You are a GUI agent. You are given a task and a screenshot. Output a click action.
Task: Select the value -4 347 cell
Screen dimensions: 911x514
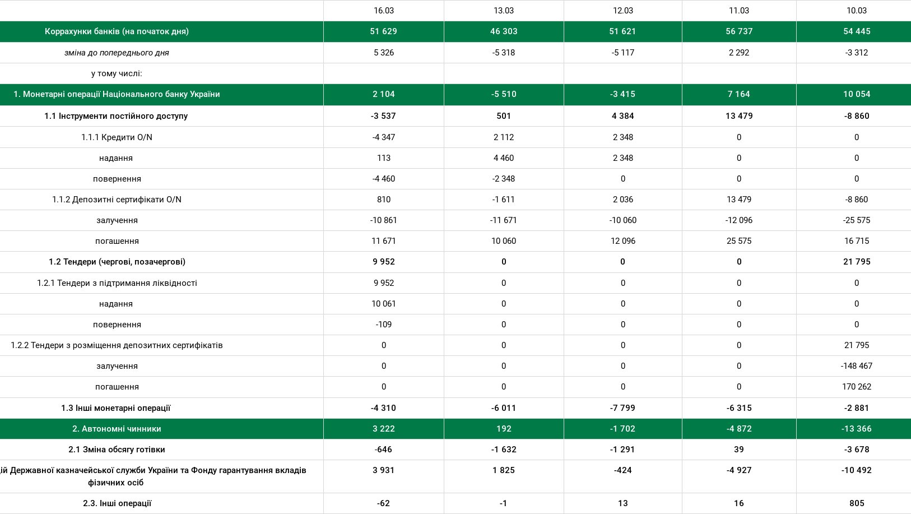[x=383, y=137]
